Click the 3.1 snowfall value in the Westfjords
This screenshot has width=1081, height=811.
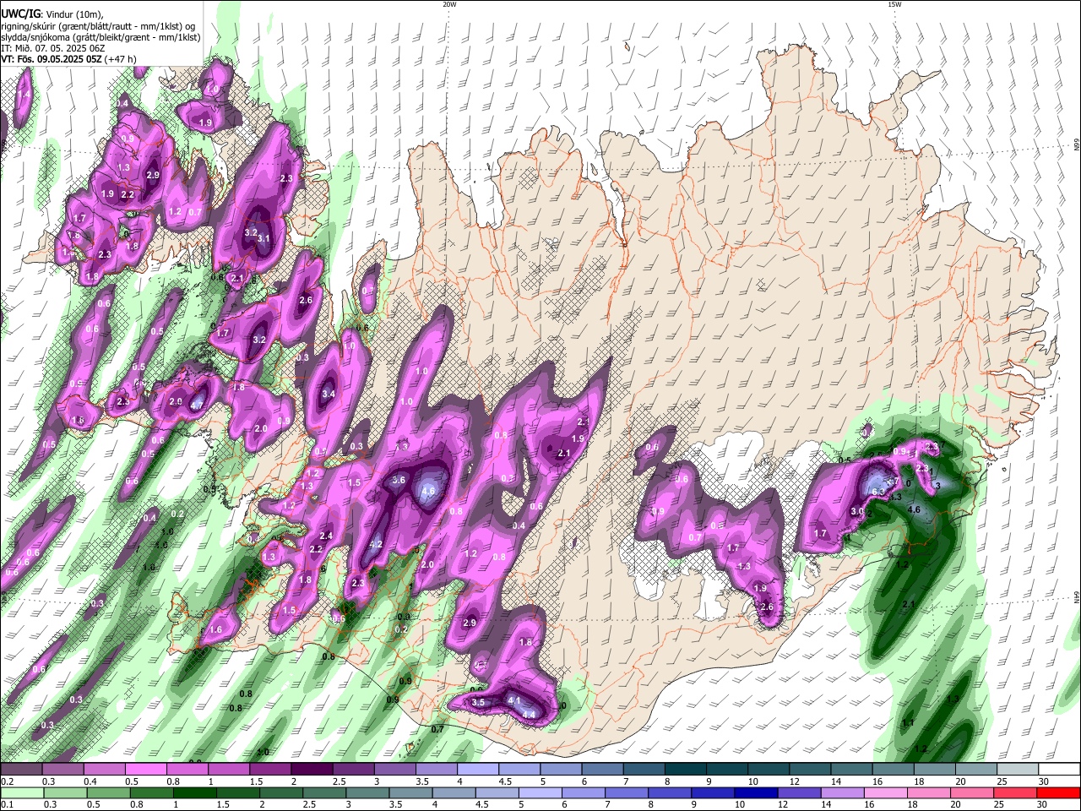pyautogui.click(x=263, y=239)
